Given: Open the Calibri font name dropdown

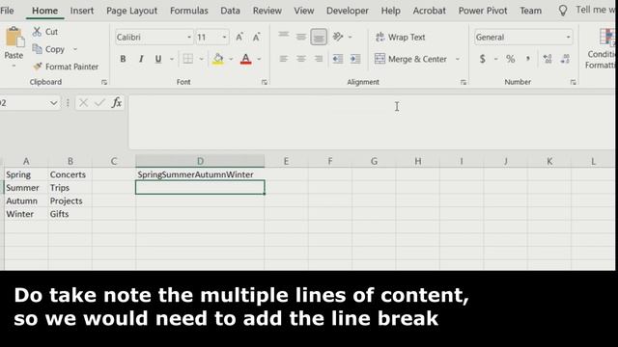Looking at the screenshot, I should click(189, 38).
